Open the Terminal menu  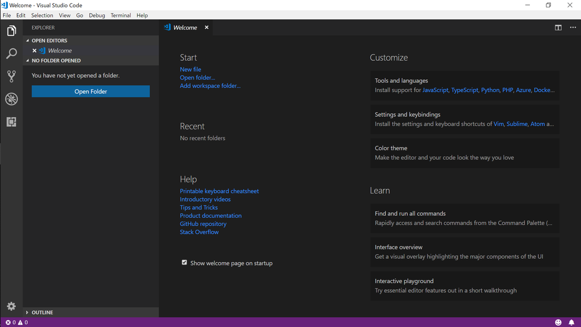(120, 15)
